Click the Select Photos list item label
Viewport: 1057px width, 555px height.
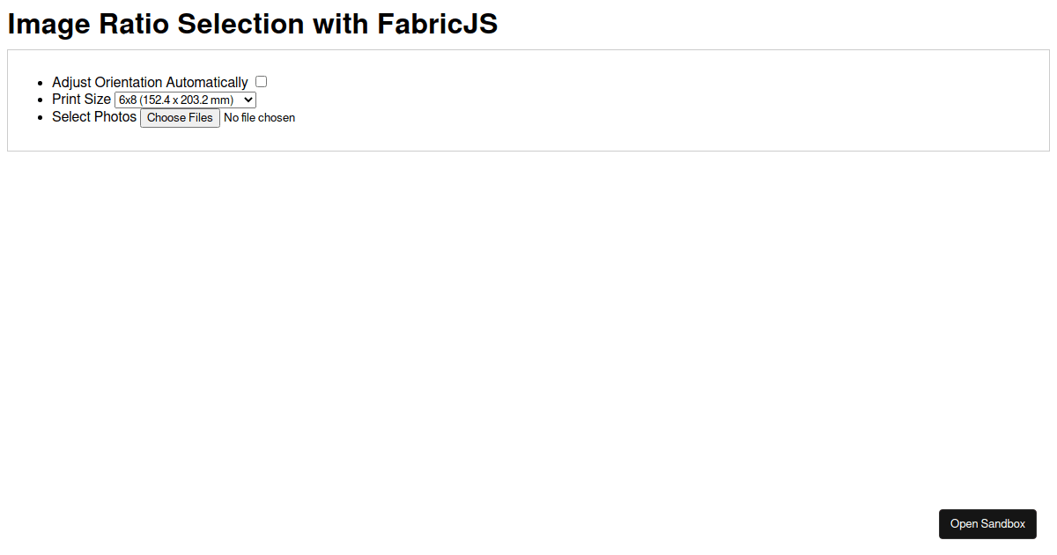94,116
